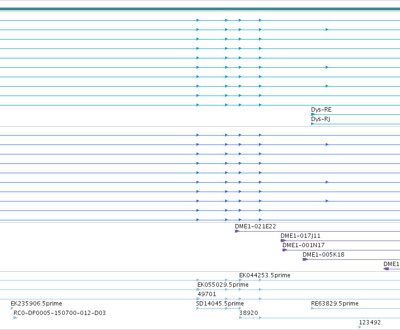Select the feature labeled 49701
This screenshot has width=400, height=330.
click(x=207, y=294)
